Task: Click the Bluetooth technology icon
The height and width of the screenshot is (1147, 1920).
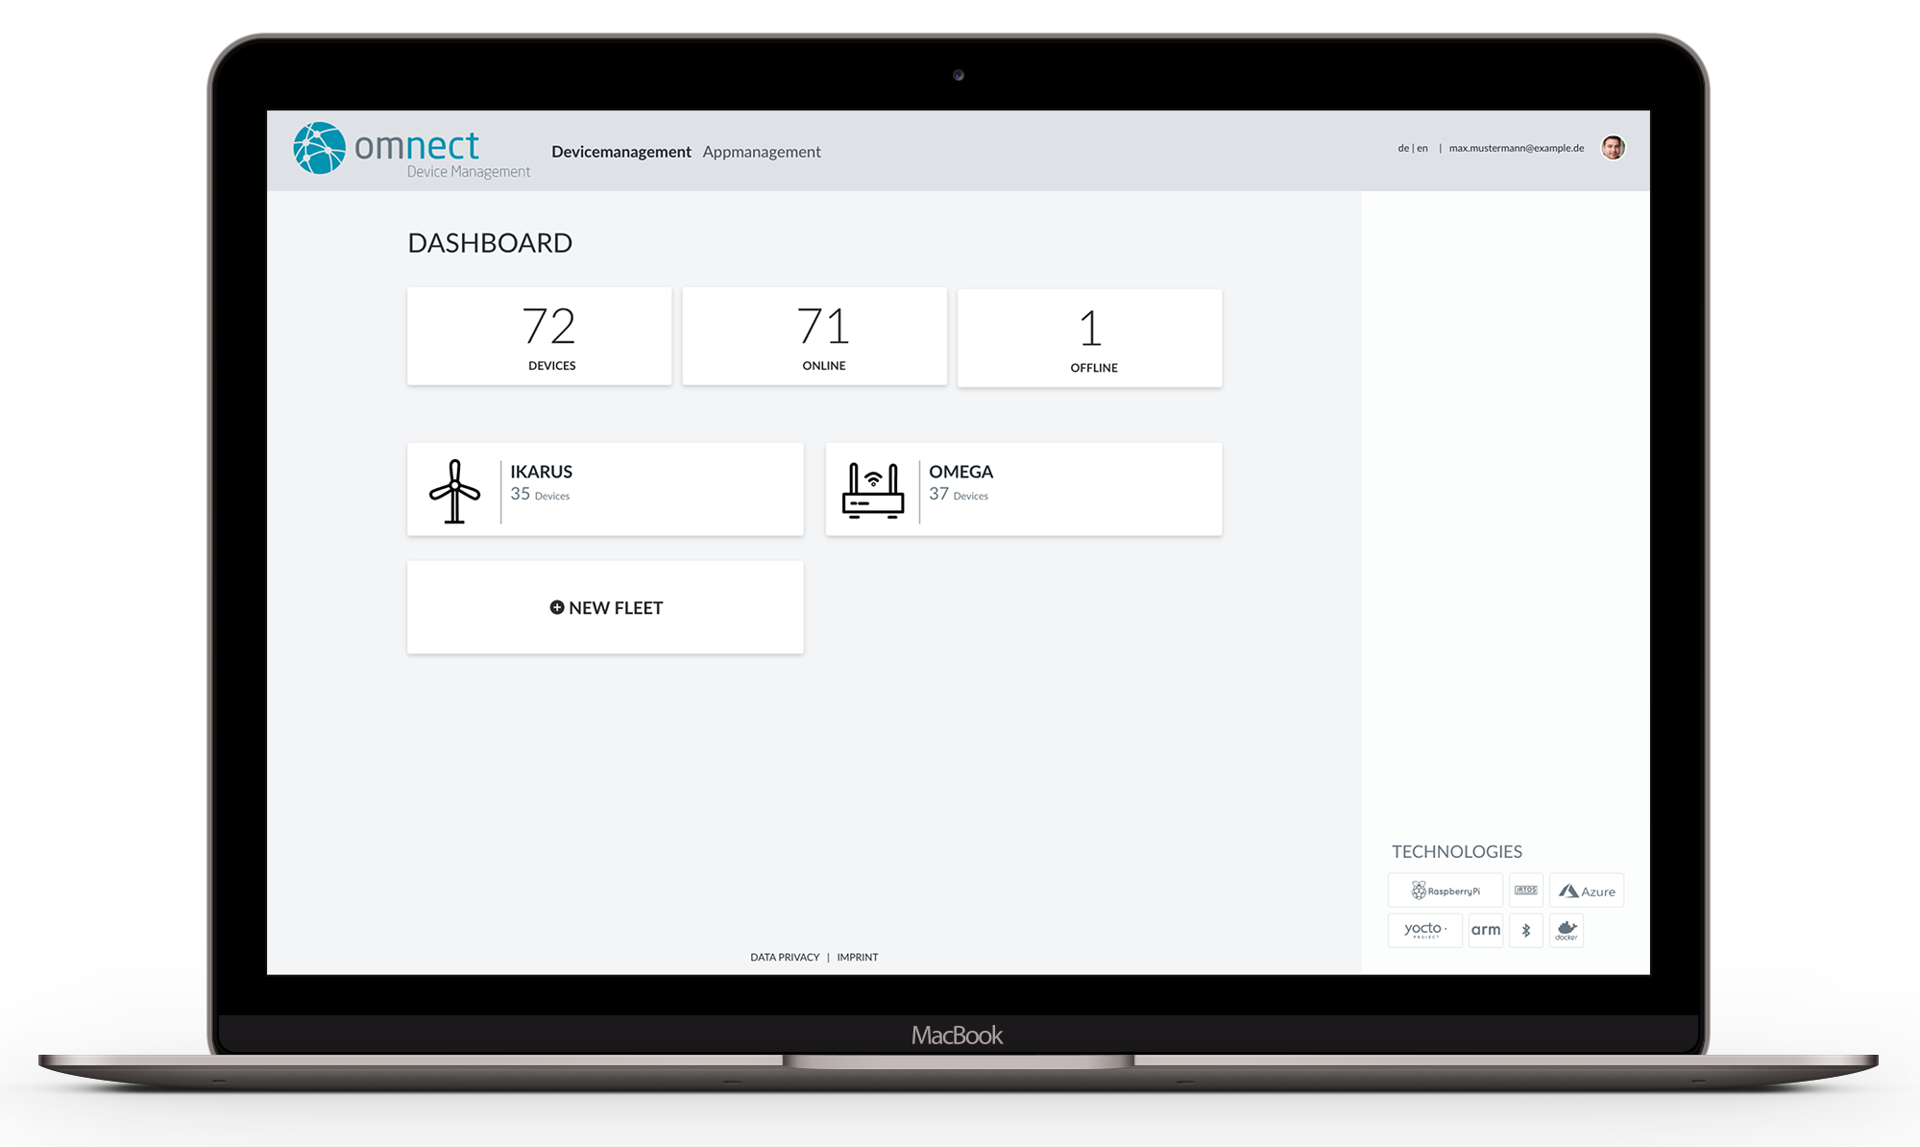Action: (x=1525, y=931)
